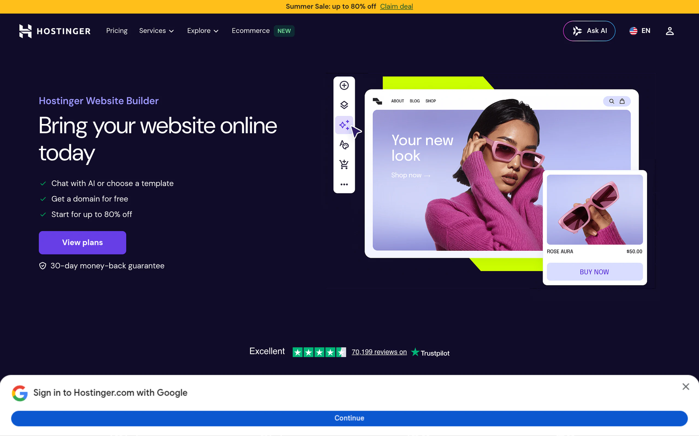This screenshot has height=436, width=699.
Task: Click the 'Summer Sale: up to 80% off' text
Action: point(331,6)
